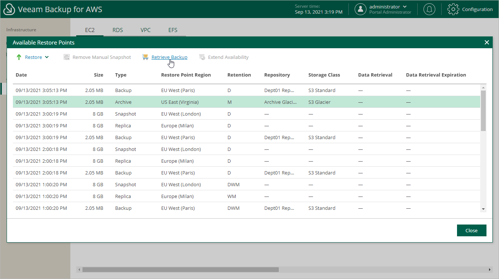Close dialog with the X button

[x=486, y=42]
